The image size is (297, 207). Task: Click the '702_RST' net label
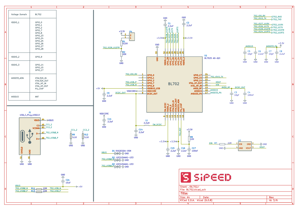pos(180,132)
